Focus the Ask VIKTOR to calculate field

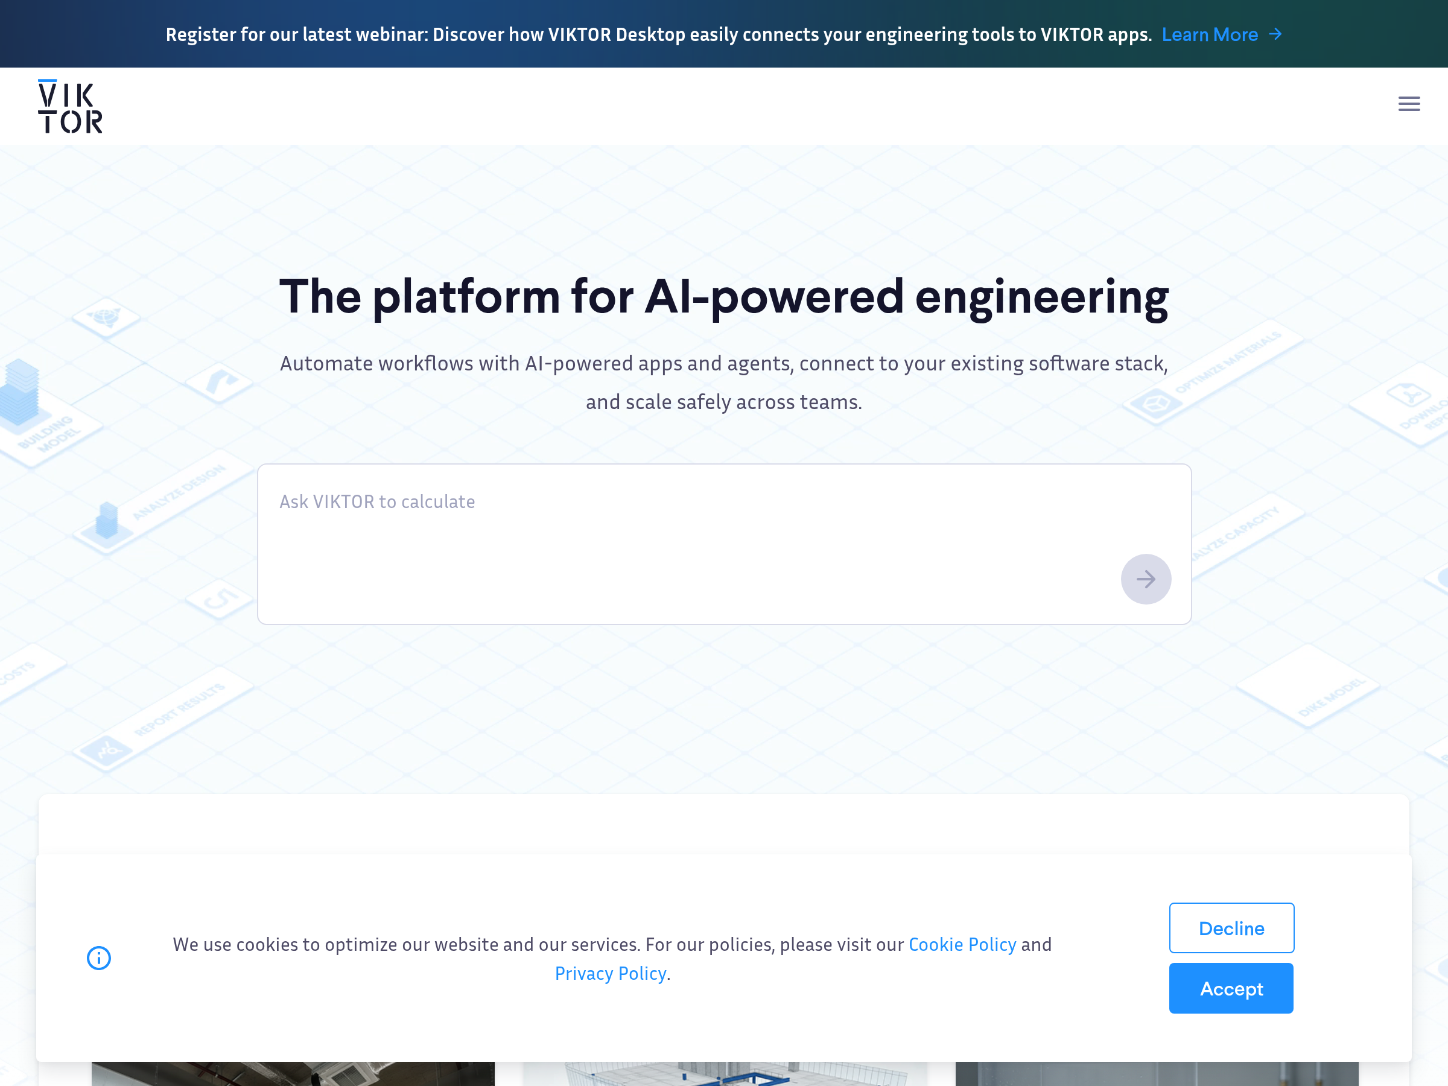[x=724, y=544]
